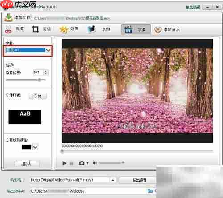223x198 pixels.
Task: Click the loaded file path text
Action: point(72,18)
